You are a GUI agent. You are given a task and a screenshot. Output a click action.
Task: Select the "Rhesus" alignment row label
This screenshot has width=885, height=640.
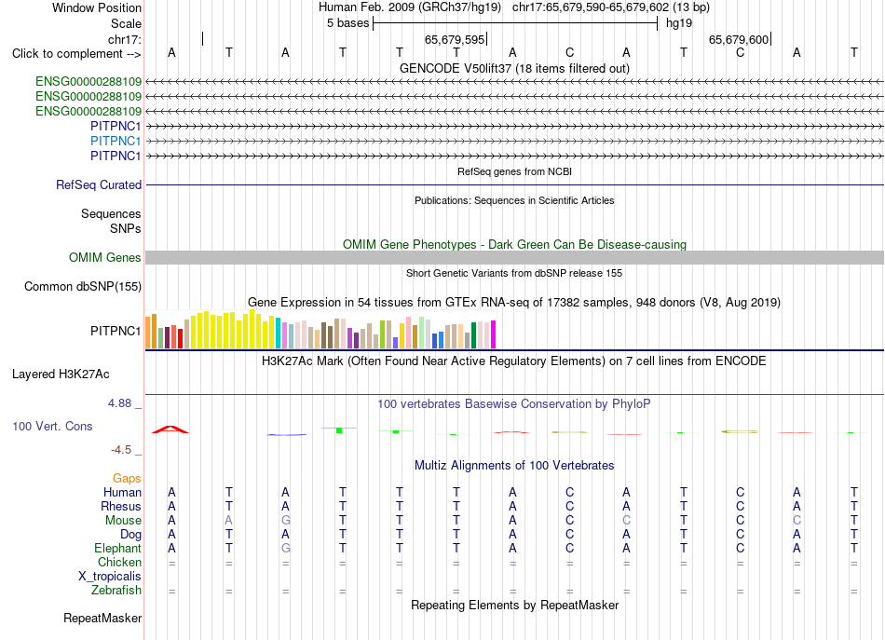tap(121, 506)
